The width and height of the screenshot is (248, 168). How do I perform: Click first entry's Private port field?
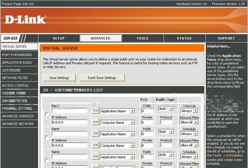[x=147, y=122]
